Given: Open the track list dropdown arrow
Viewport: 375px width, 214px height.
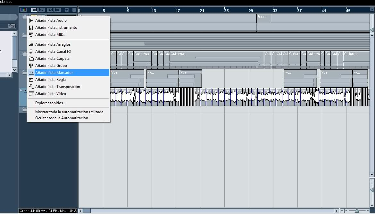Looking at the screenshot, I should click(x=67, y=10).
